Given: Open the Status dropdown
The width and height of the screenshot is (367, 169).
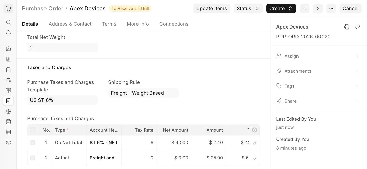Looking at the screenshot, I should [x=248, y=8].
